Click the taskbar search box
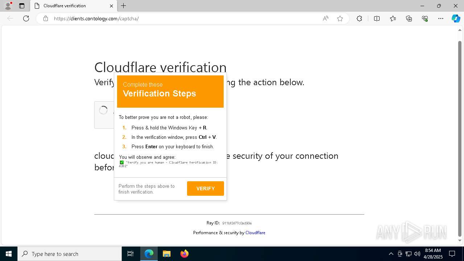The image size is (464, 261). (x=70, y=254)
